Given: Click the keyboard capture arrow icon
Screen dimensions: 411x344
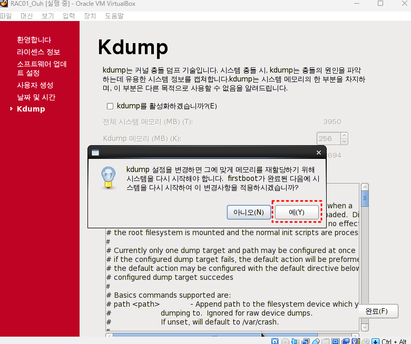Looking at the screenshot, I should (375, 341).
